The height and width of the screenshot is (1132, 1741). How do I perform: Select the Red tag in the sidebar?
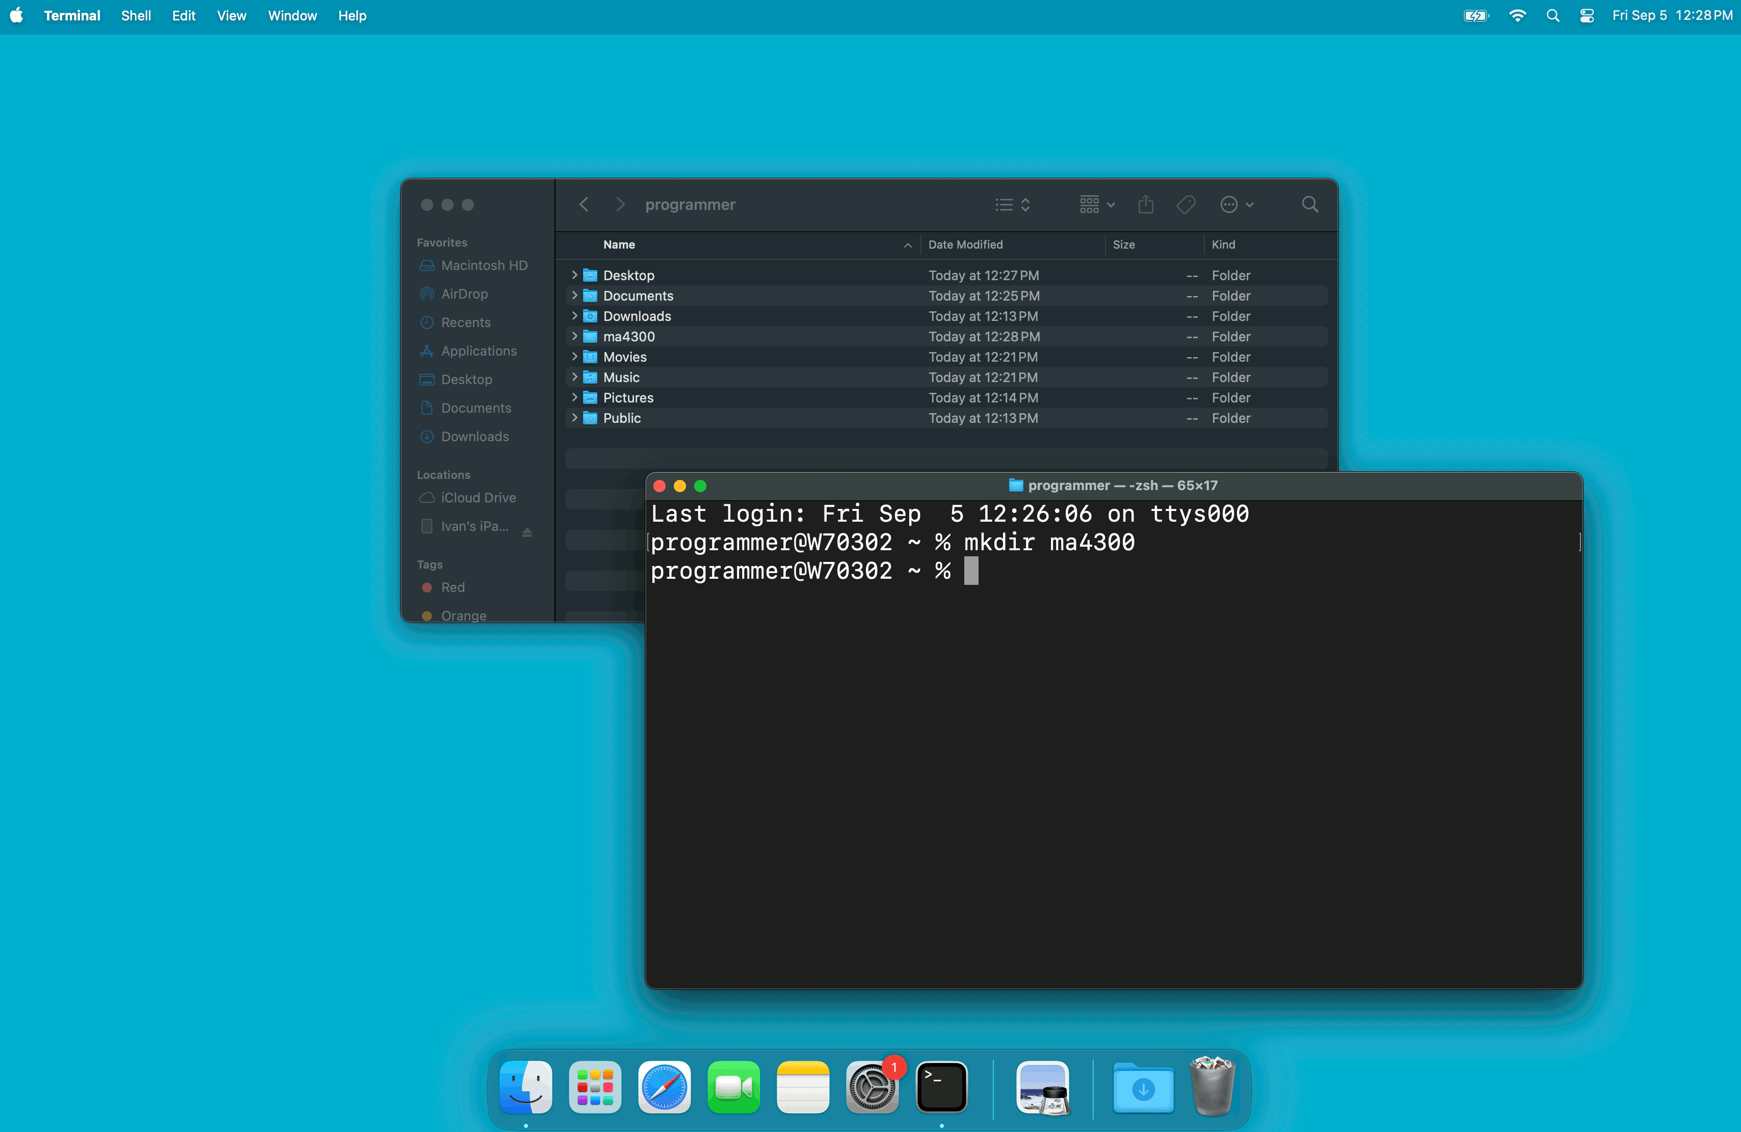(x=452, y=587)
